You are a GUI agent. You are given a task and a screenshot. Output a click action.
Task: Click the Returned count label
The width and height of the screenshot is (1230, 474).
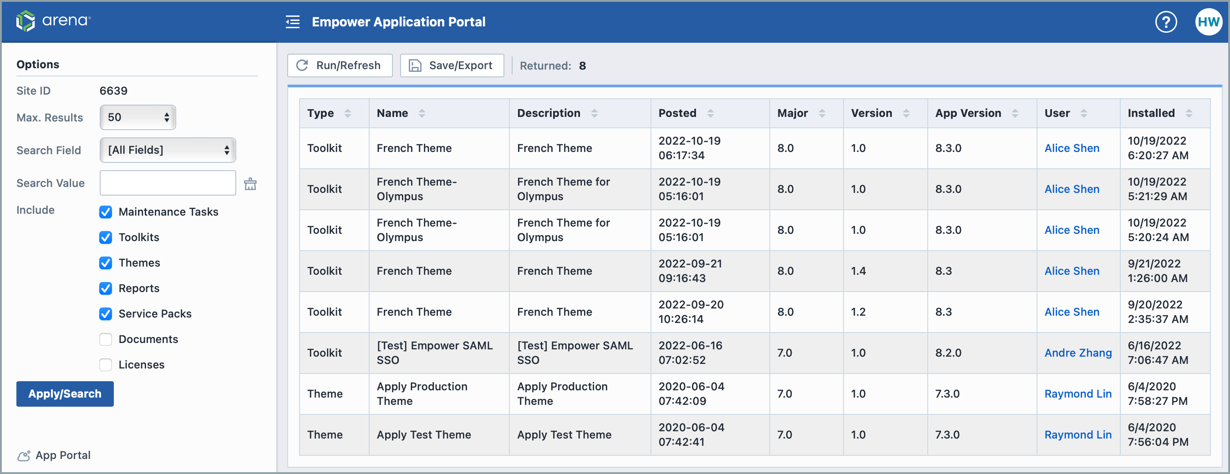pos(545,66)
